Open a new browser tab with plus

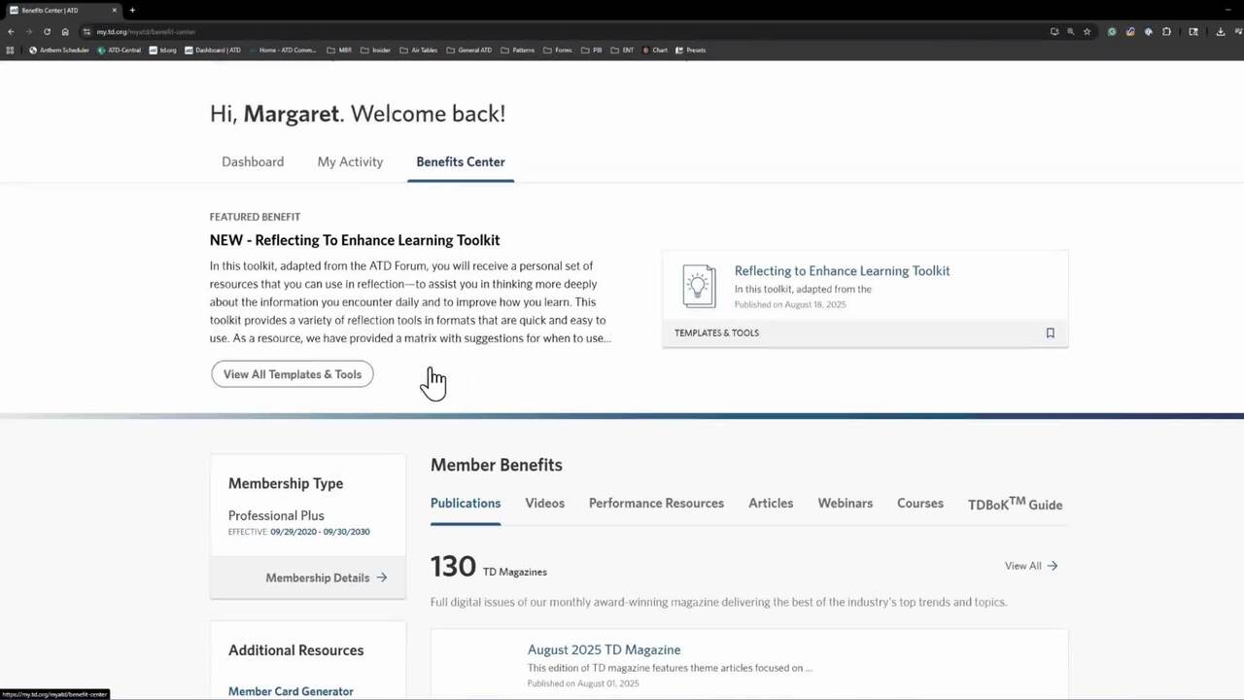pos(132,10)
